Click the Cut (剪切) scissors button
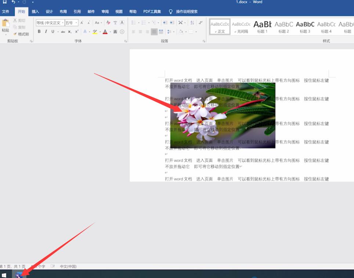 pyautogui.click(x=19, y=21)
